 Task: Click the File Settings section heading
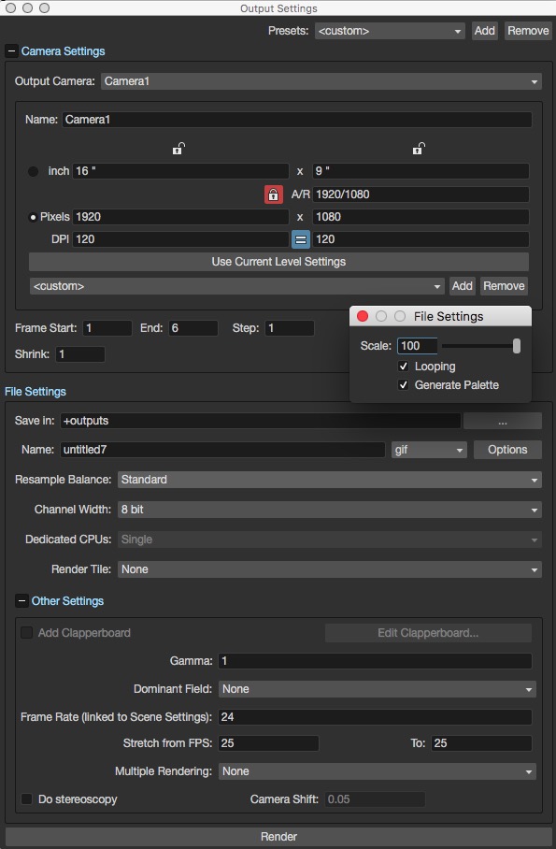point(36,392)
